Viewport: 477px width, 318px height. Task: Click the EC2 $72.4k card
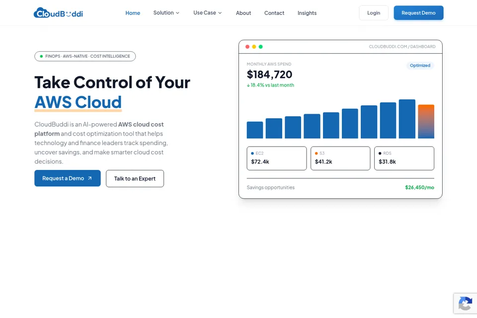click(277, 158)
